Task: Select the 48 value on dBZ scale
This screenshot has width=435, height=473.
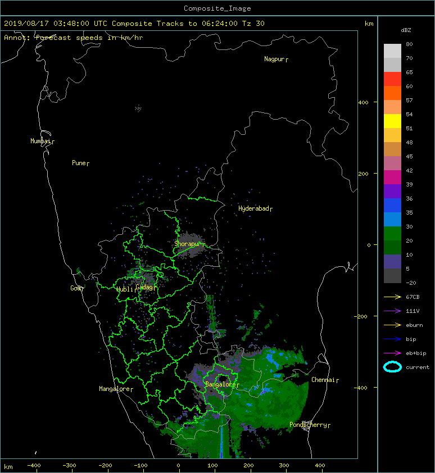Action: 409,142
